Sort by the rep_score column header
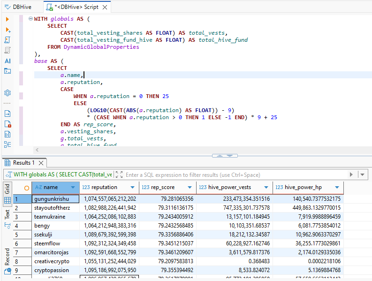 (x=163, y=187)
